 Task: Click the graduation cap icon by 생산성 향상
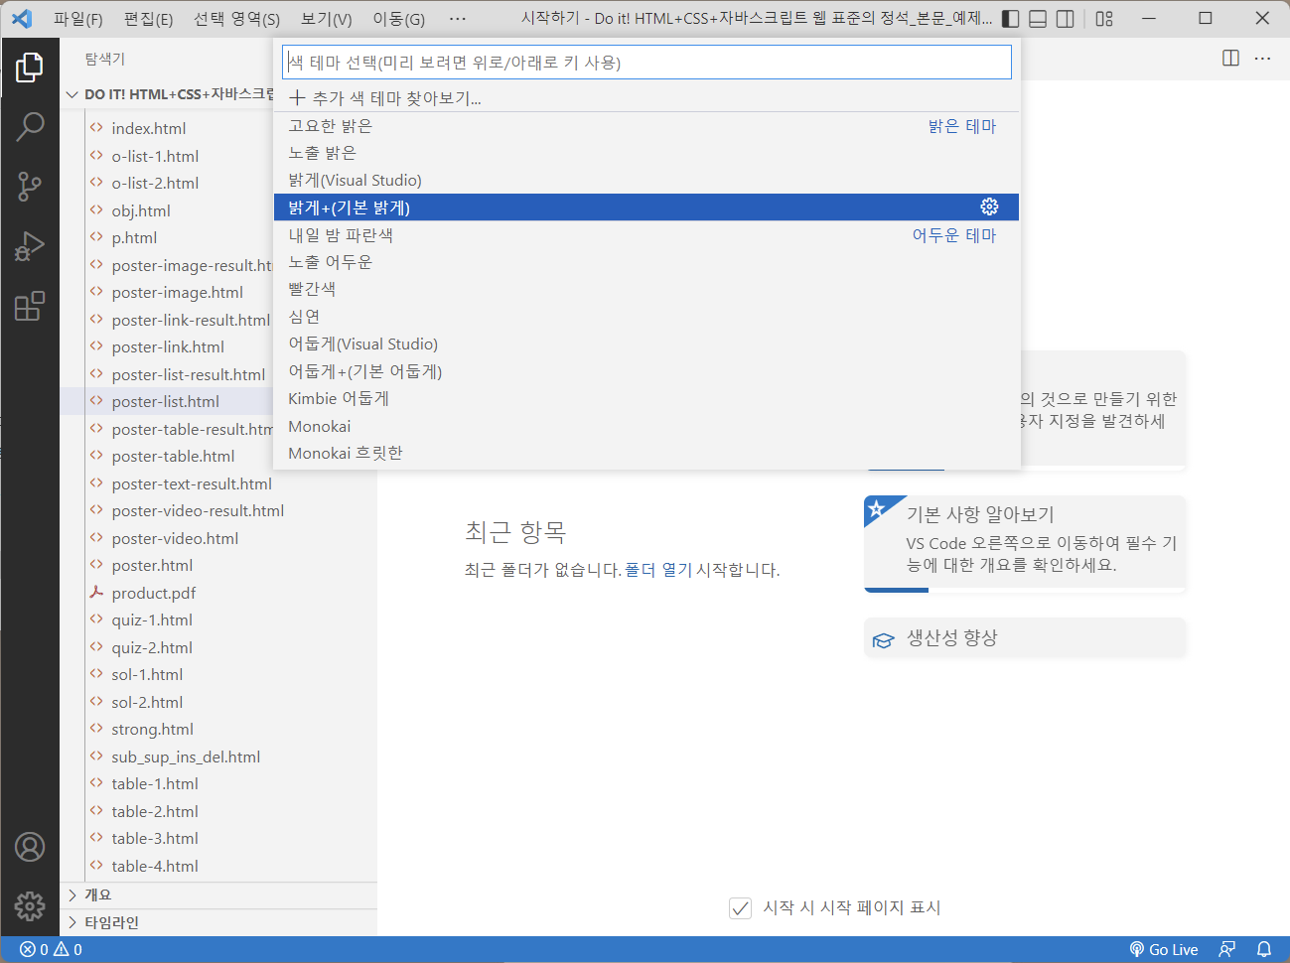click(x=883, y=640)
